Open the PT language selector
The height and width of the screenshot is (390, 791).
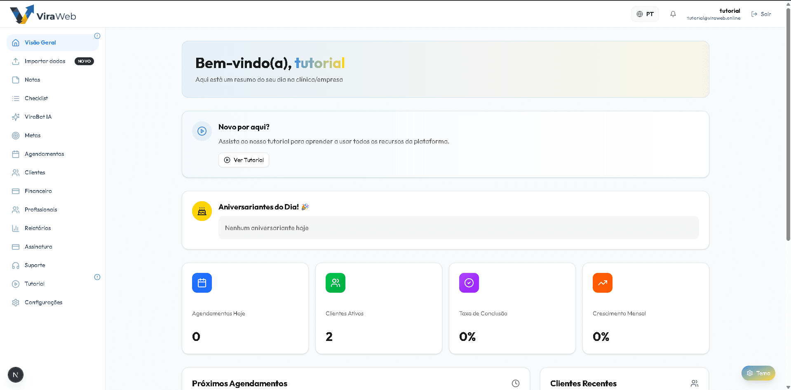tap(645, 14)
